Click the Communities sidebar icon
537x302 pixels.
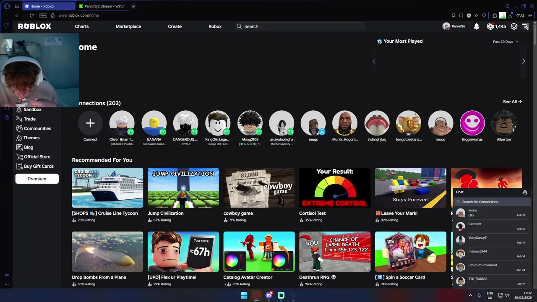coord(19,128)
